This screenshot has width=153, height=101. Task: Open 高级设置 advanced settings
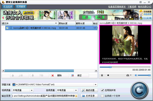89,90
